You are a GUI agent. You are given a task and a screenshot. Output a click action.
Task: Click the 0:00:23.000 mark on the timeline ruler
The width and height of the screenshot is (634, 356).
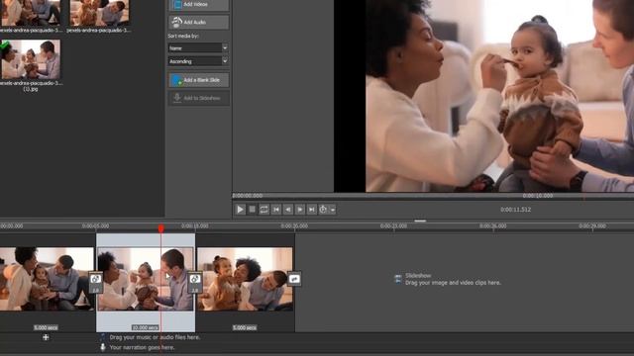393,226
